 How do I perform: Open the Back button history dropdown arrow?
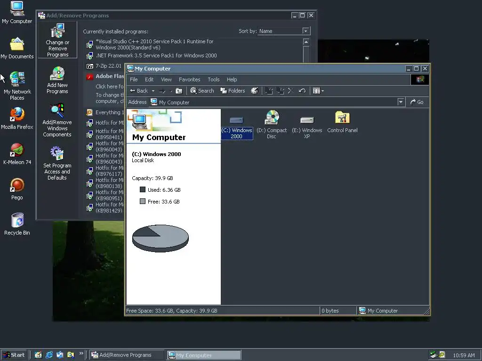(x=153, y=91)
